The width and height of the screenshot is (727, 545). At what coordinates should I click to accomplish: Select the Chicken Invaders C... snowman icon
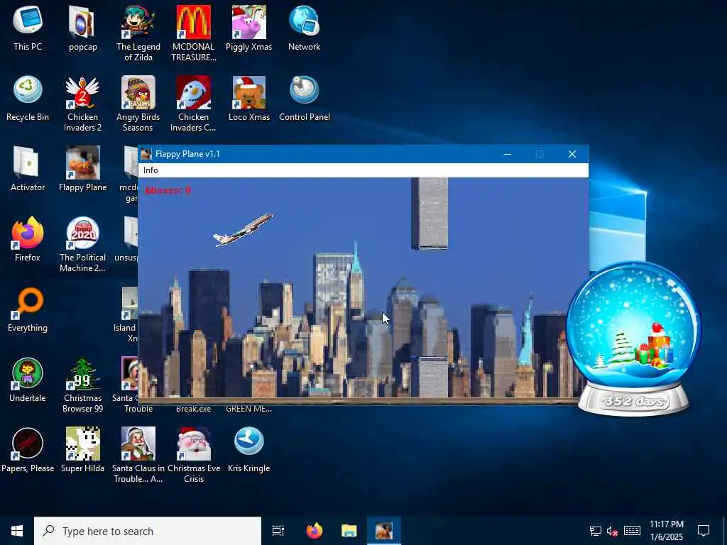(x=193, y=104)
